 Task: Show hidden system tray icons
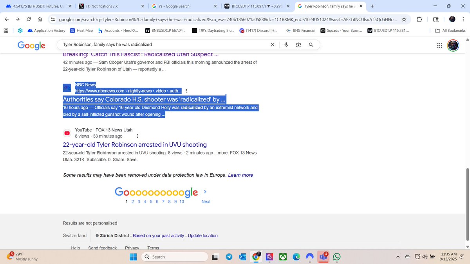coord(398,257)
